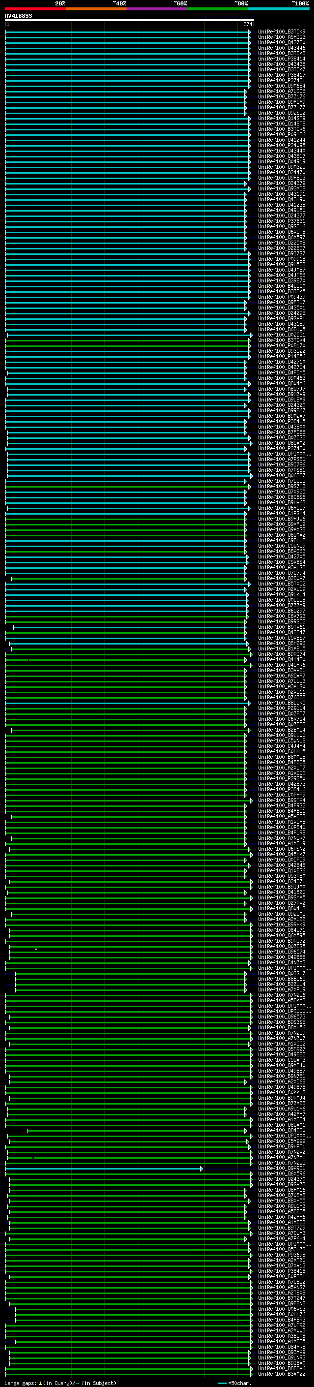Image resolution: width=314 pixels, height=1387 pixels.
Task: Click label UniRef100_Q84YK8
Action: tap(282, 1347)
